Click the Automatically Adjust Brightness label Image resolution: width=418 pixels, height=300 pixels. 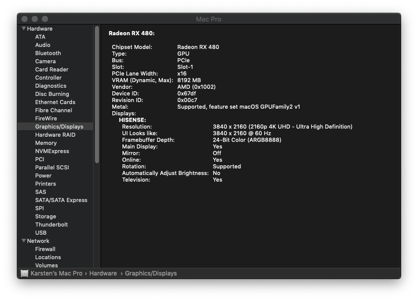(165, 173)
